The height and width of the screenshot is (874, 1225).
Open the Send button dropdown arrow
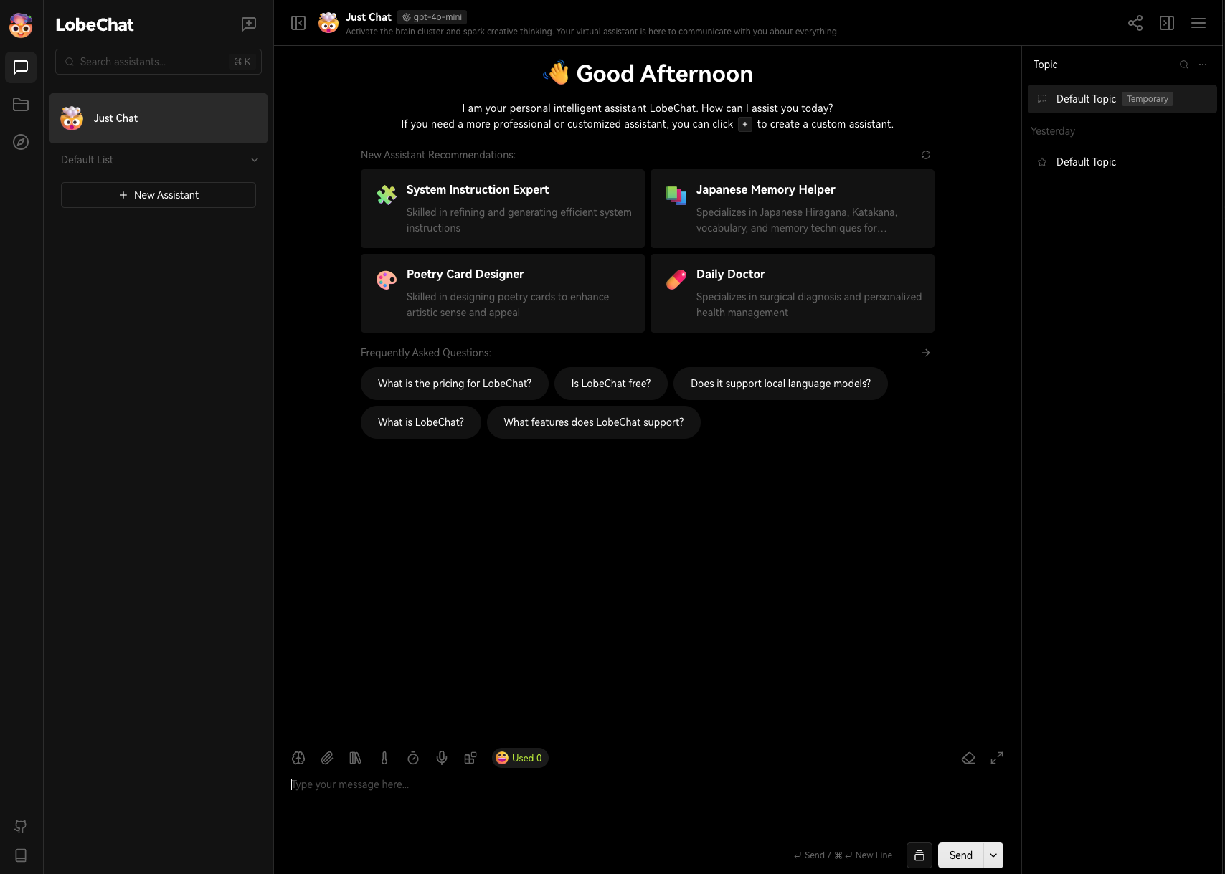click(993, 855)
